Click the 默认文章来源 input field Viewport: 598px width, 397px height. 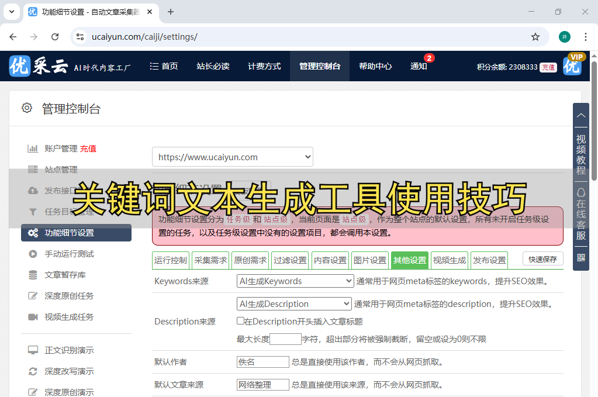coord(263,385)
